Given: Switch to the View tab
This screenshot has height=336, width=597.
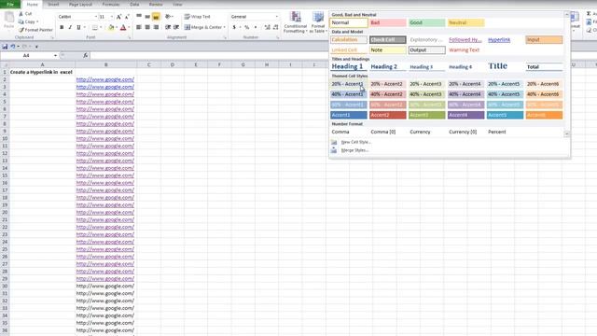Looking at the screenshot, I should 177,4.
